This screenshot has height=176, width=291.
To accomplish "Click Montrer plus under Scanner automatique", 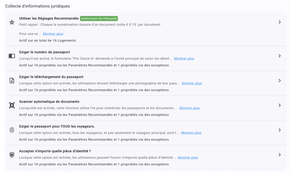I will 189,108.
